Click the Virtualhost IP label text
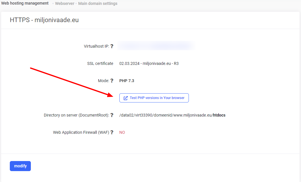The image size is (301, 182). pos(96,46)
